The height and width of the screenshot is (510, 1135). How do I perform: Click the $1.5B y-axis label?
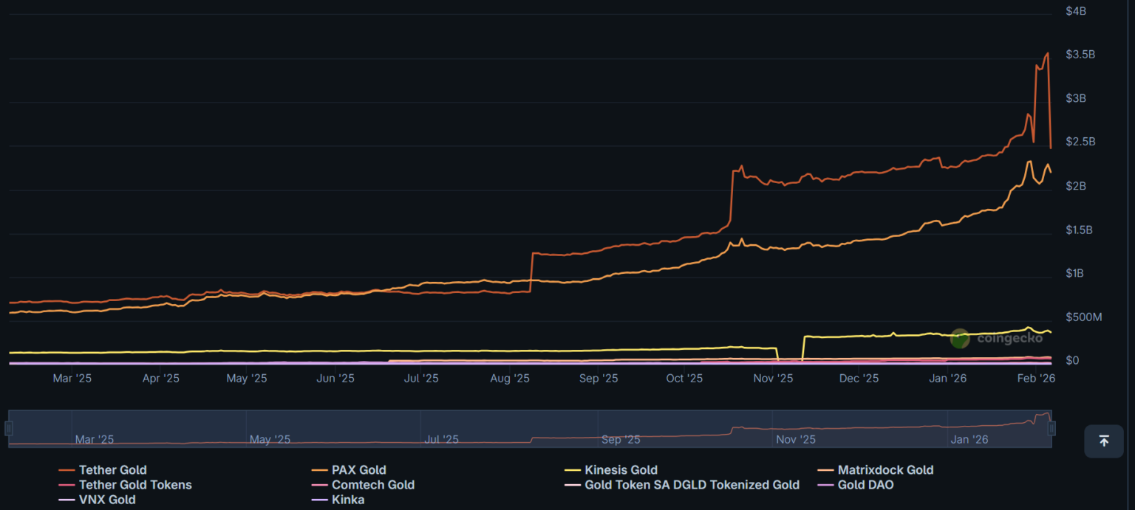tap(1080, 230)
